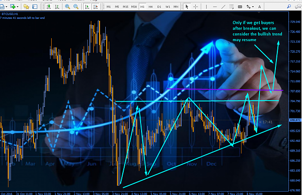Pick the trendline drawing tool
Viewport: 302px width, 195px height.
(x=223, y=7)
